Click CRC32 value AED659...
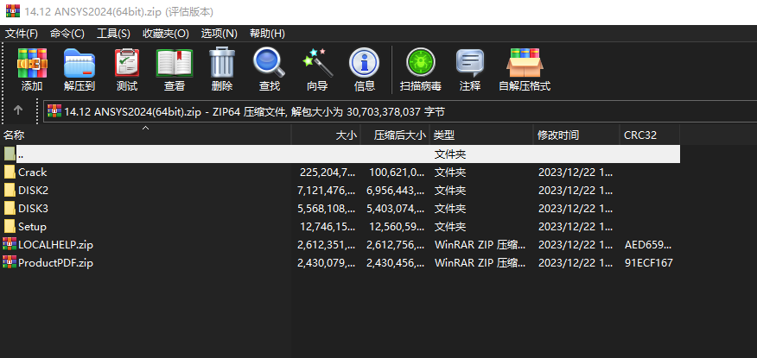 pos(647,244)
